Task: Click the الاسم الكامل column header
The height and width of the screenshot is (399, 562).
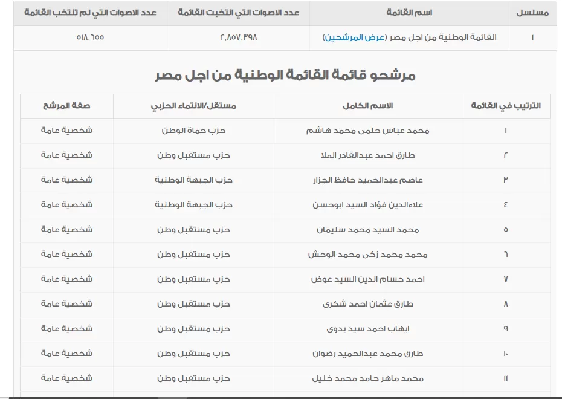Action: pos(367,106)
